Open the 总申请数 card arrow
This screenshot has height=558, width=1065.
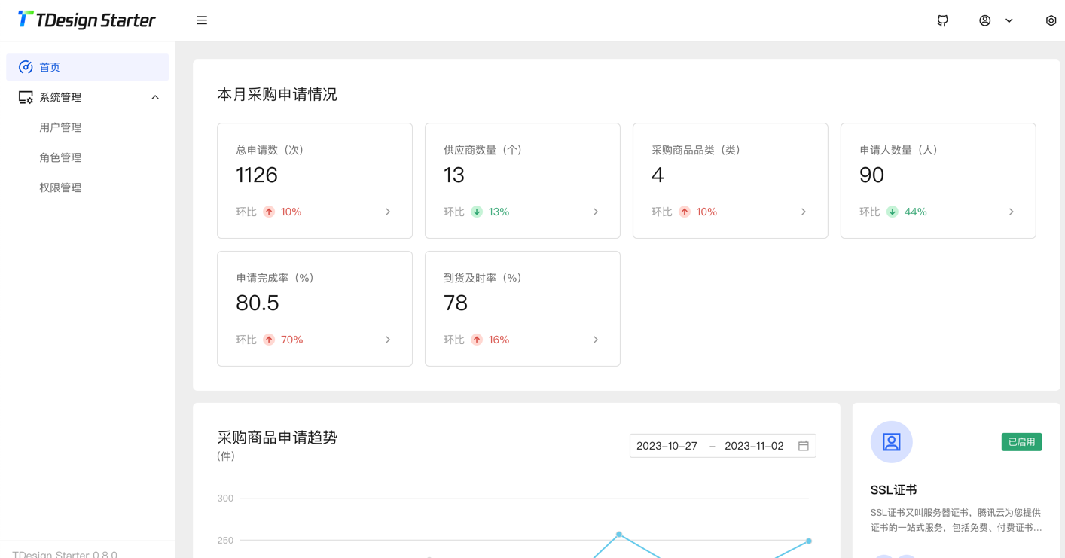click(388, 212)
